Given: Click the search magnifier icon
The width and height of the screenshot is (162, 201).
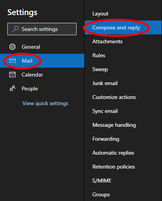Looking at the screenshot, I should click(x=15, y=29).
